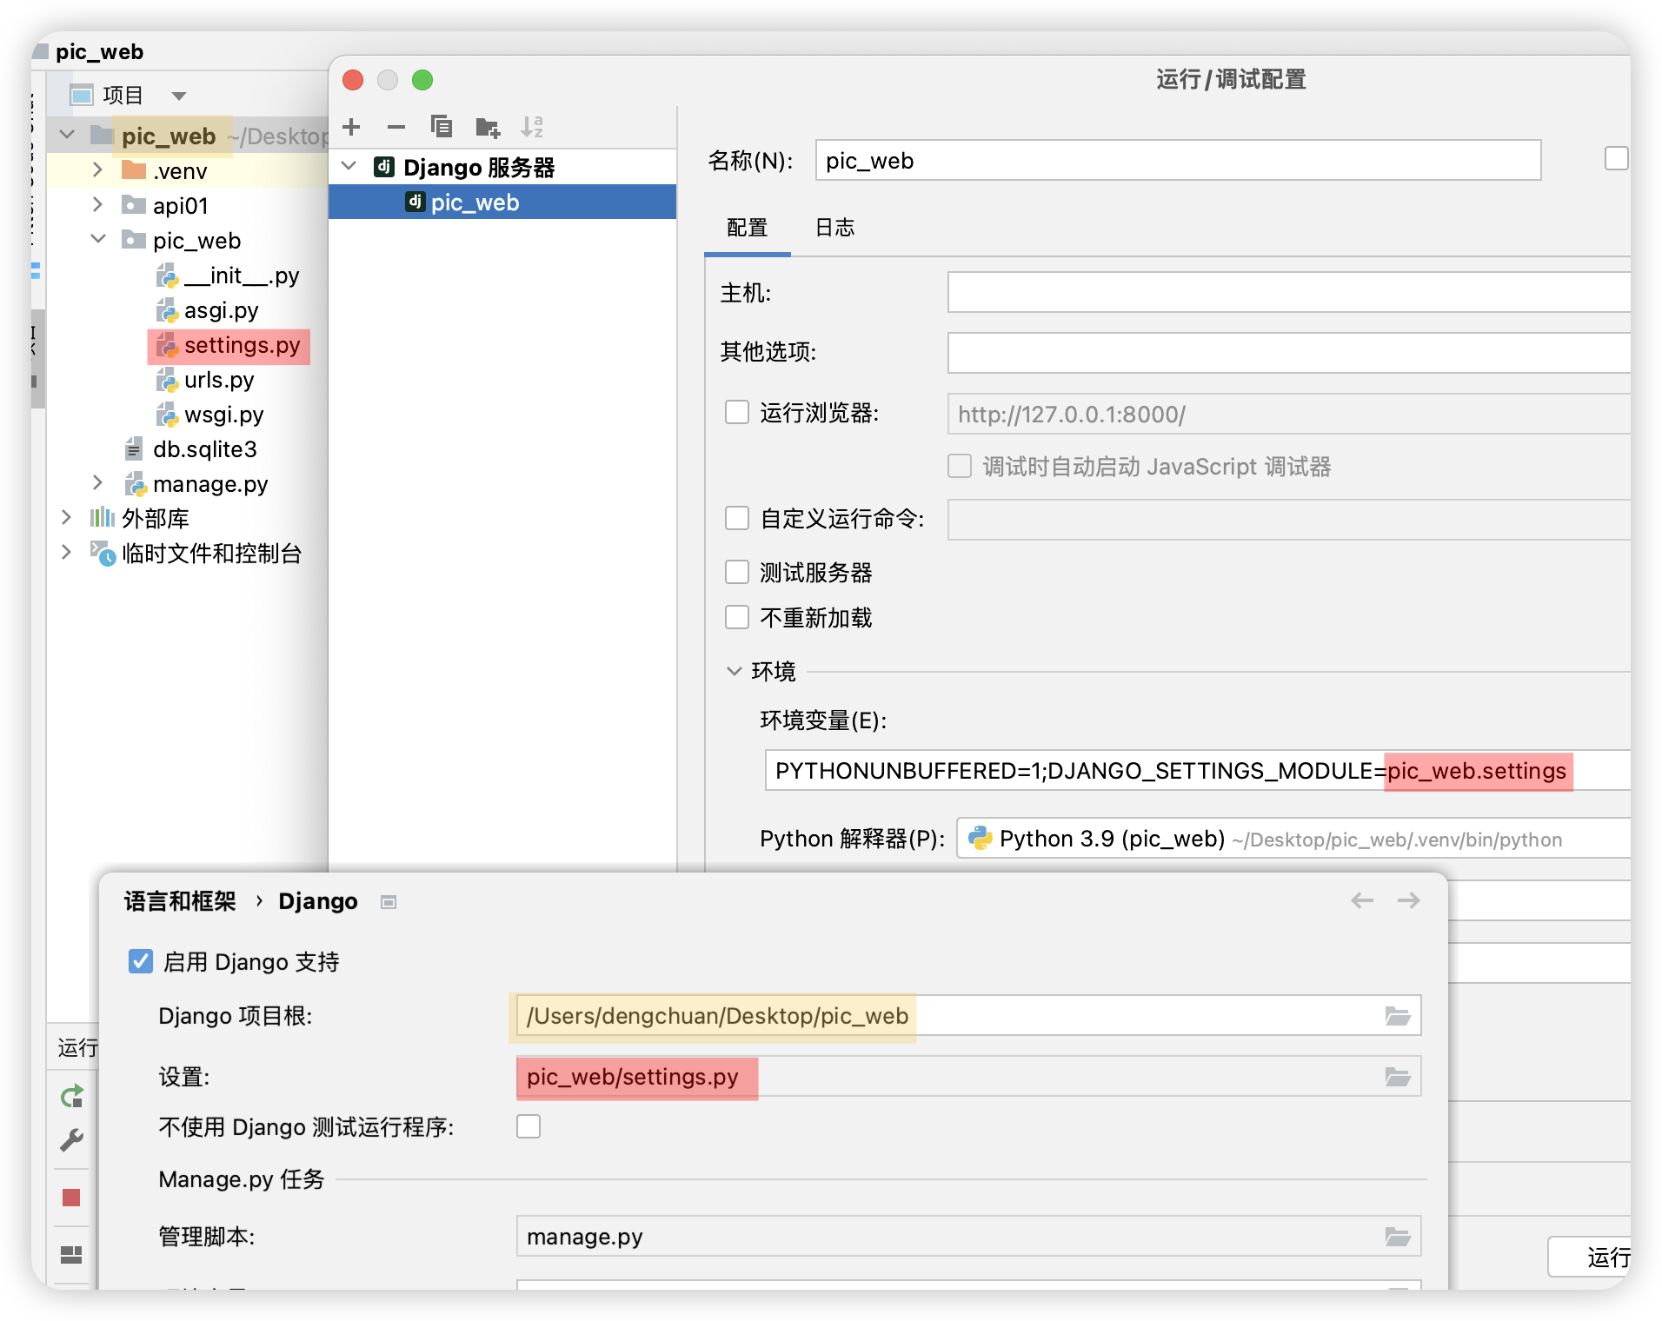Click the copy configuration icon
The height and width of the screenshot is (1321, 1662).
442,128
